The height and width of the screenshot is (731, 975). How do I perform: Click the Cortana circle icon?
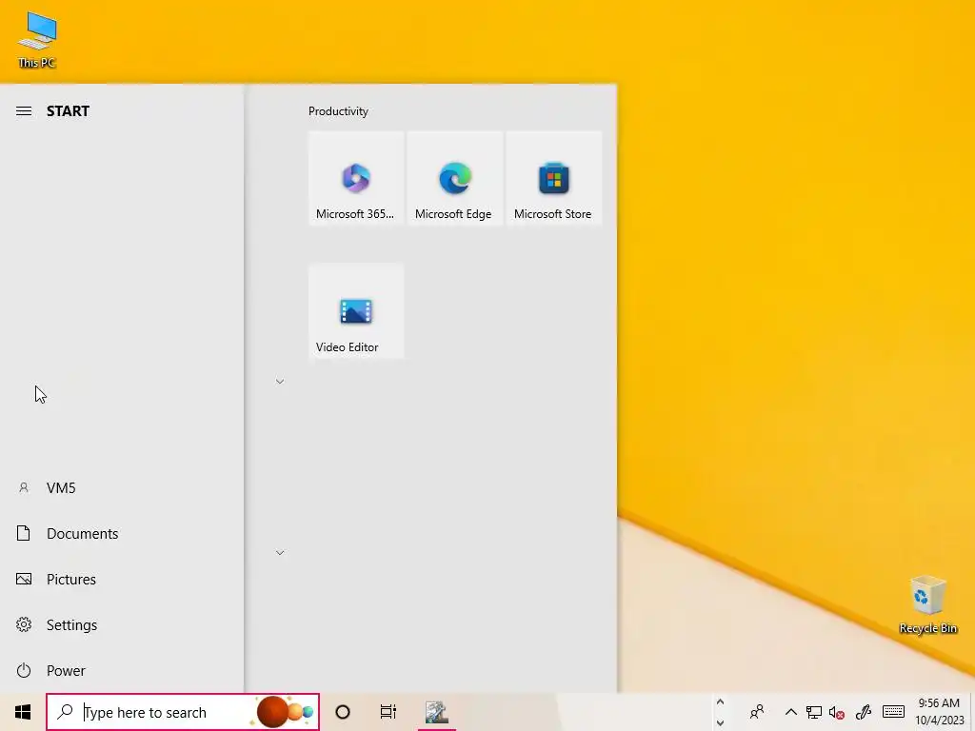[x=343, y=712]
